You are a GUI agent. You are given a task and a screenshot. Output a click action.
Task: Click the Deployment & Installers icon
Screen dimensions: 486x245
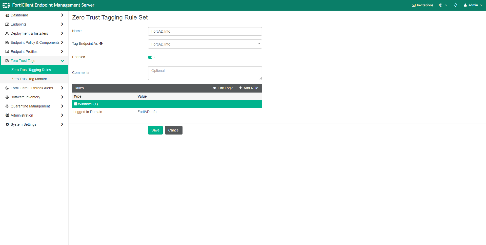point(7,33)
